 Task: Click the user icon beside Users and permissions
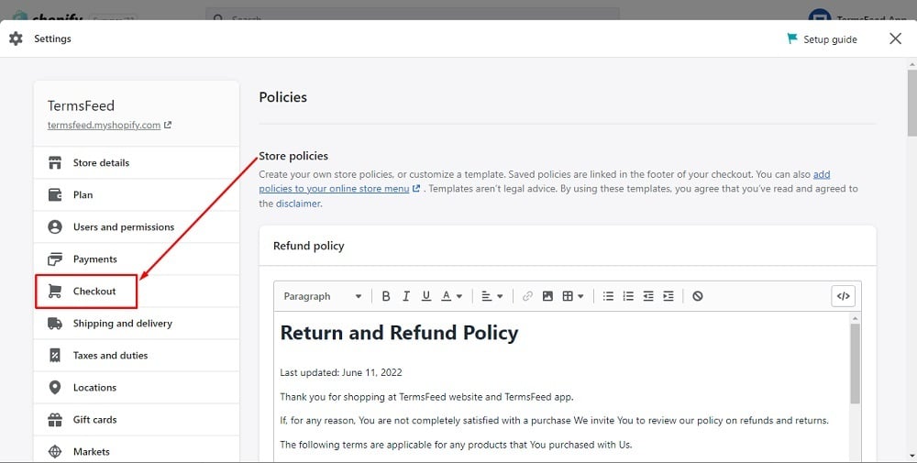(55, 226)
